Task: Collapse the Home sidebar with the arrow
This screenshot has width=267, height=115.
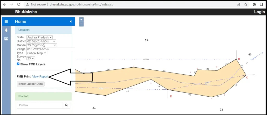Action: [71, 21]
